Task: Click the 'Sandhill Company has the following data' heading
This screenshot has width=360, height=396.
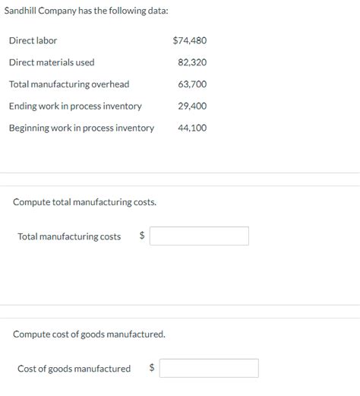Action: point(87,11)
